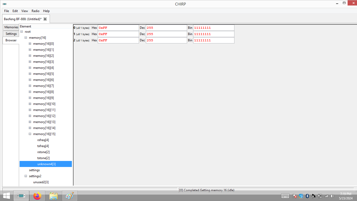357x201 pixels.
Task: Click Bin field of byte 1
Action: tap(214, 34)
